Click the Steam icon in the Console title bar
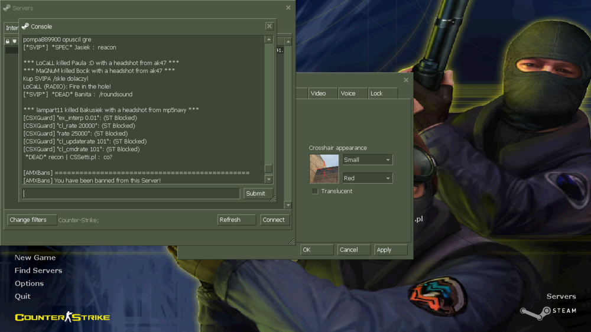This screenshot has width=591, height=332. [x=25, y=27]
